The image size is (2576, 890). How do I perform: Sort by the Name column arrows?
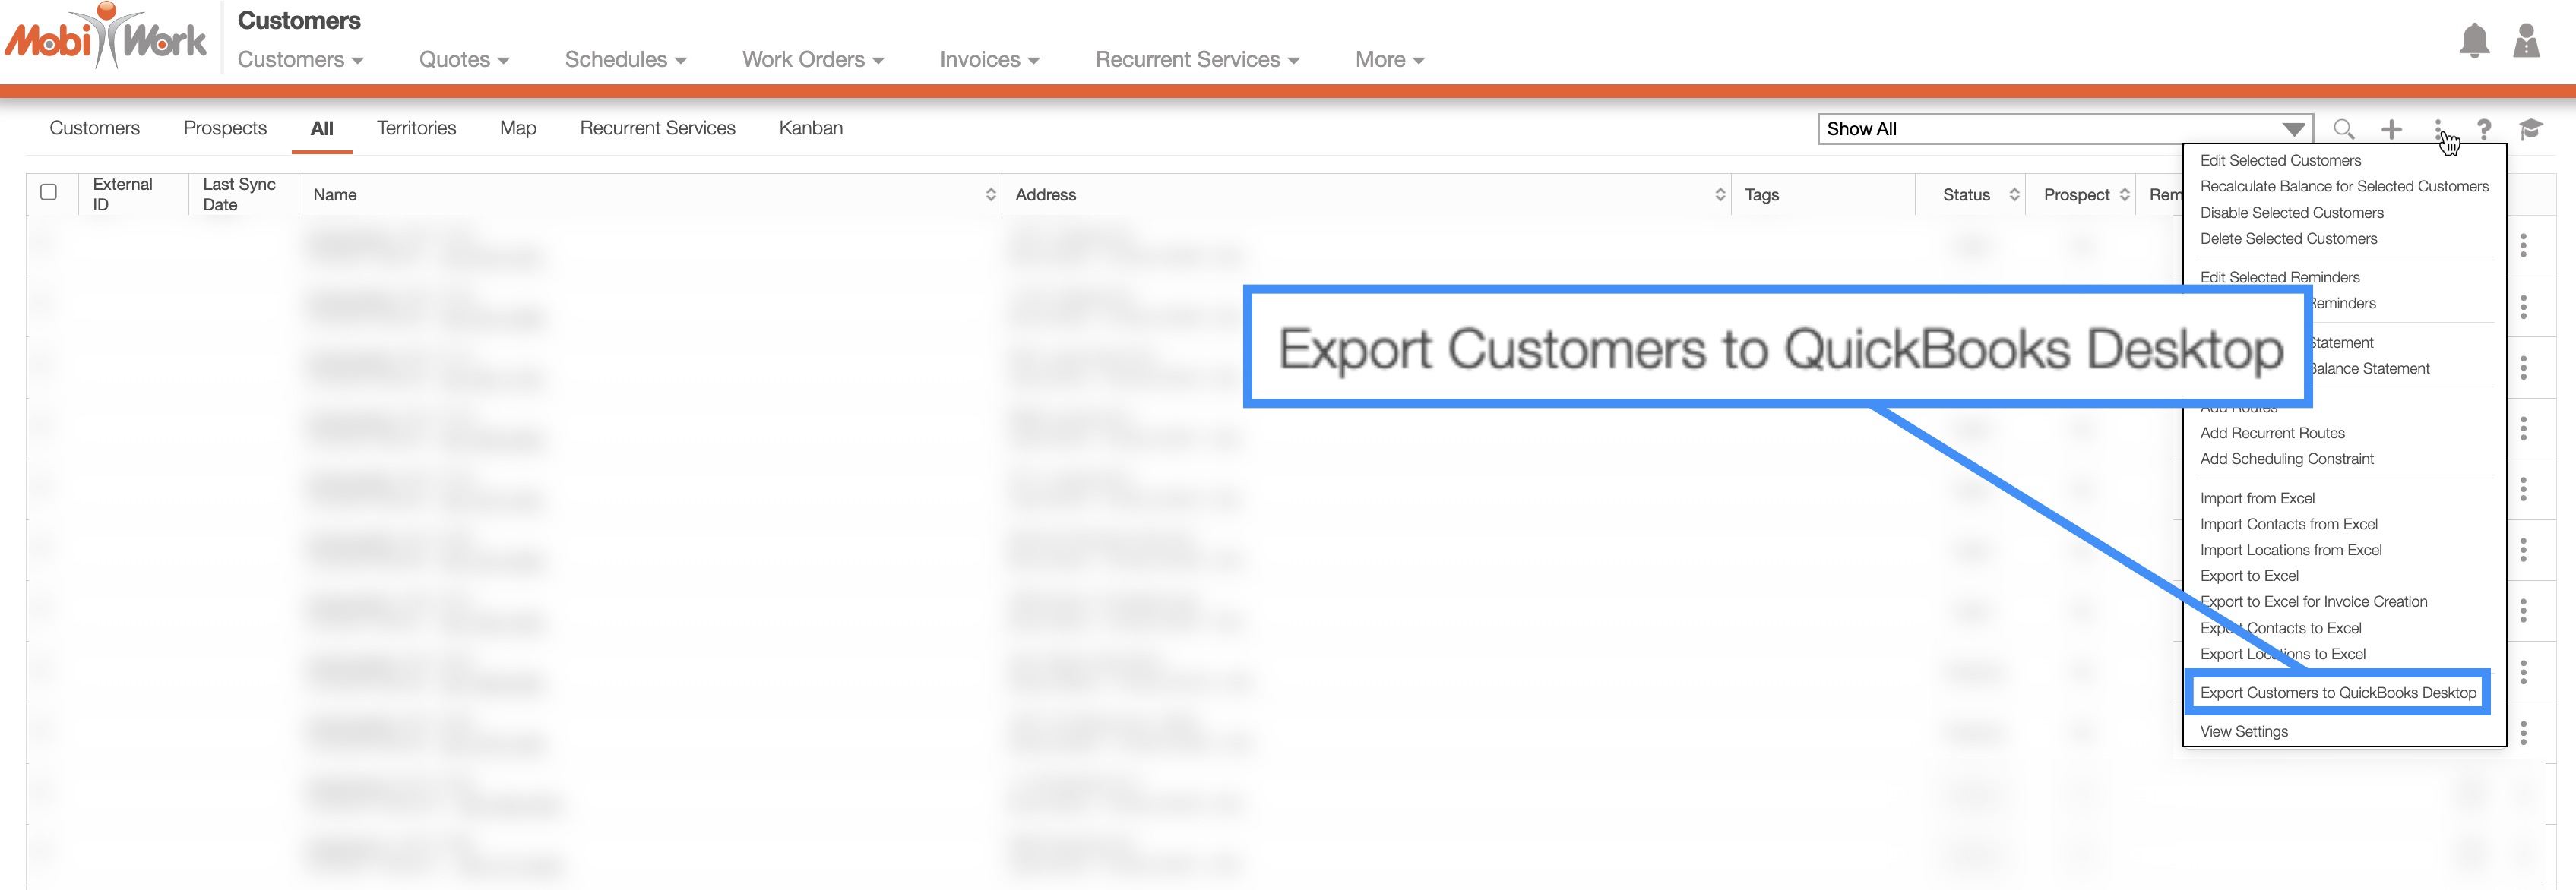pos(990,194)
